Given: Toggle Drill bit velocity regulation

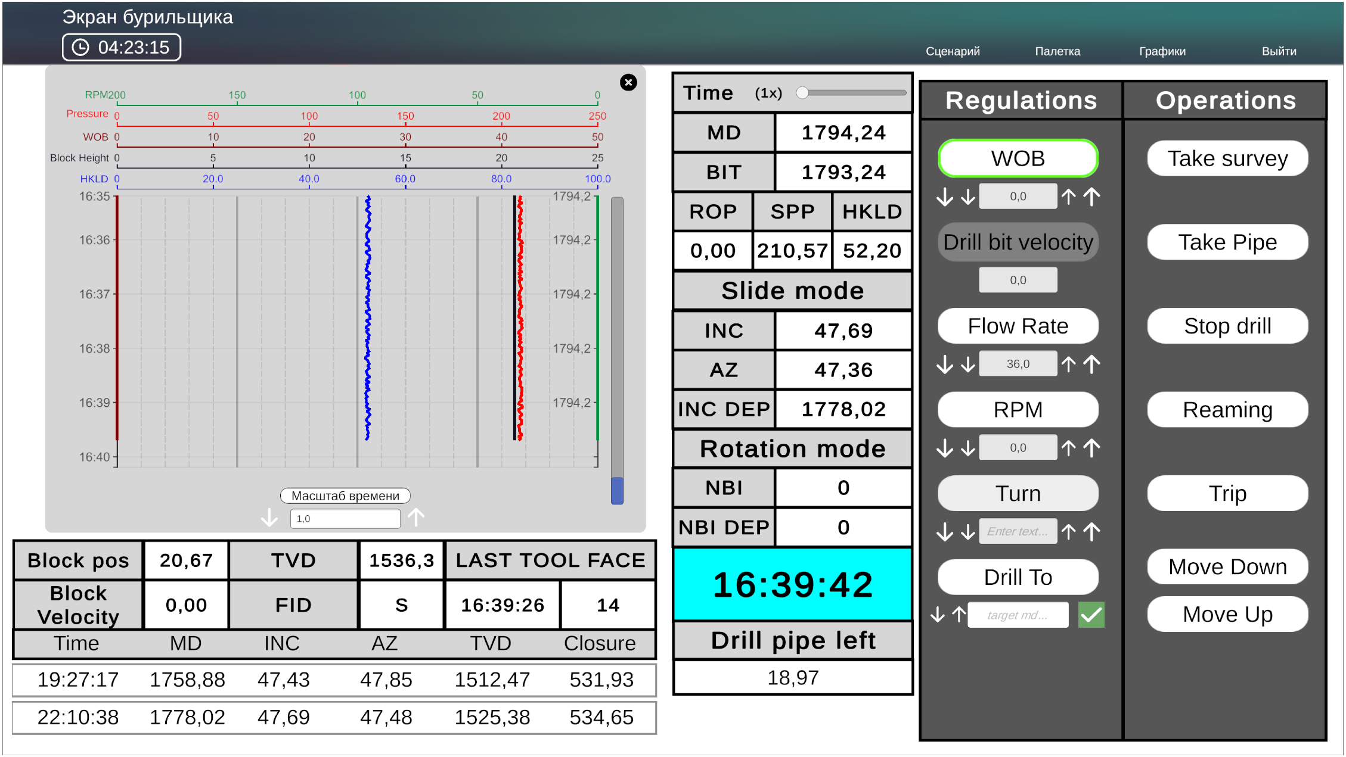Looking at the screenshot, I should pyautogui.click(x=1018, y=242).
